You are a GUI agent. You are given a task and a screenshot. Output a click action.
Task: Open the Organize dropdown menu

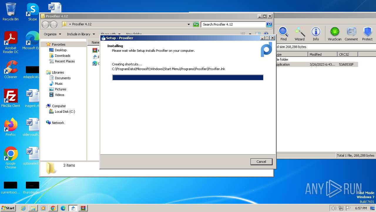point(53,34)
